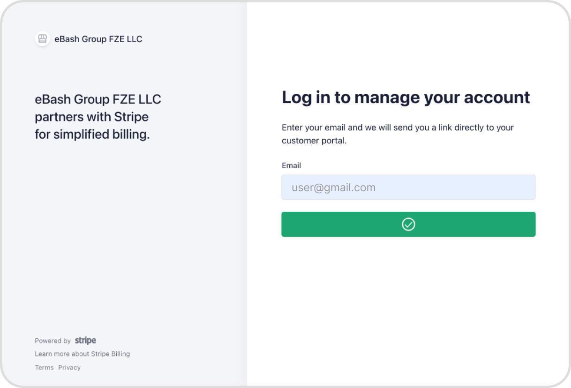
Task: Click the word 'account' in the heading
Action: point(497,97)
